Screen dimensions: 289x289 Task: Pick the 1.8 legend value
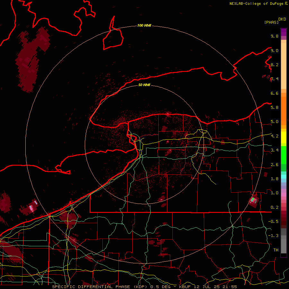click(x=275, y=179)
